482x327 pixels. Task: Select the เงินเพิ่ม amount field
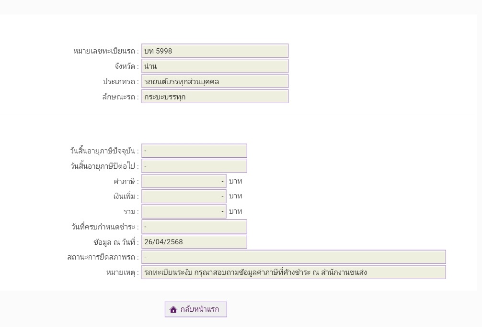tap(184, 196)
